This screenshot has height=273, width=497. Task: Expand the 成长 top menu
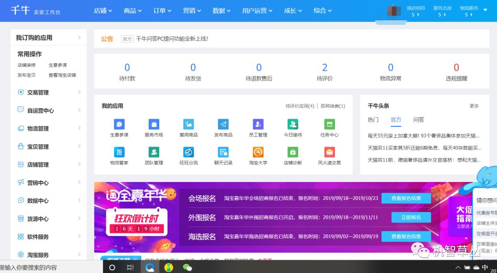[x=293, y=11]
